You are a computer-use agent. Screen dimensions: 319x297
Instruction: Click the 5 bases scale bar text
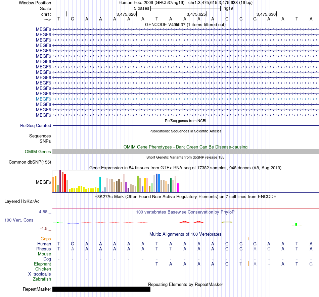141,8
